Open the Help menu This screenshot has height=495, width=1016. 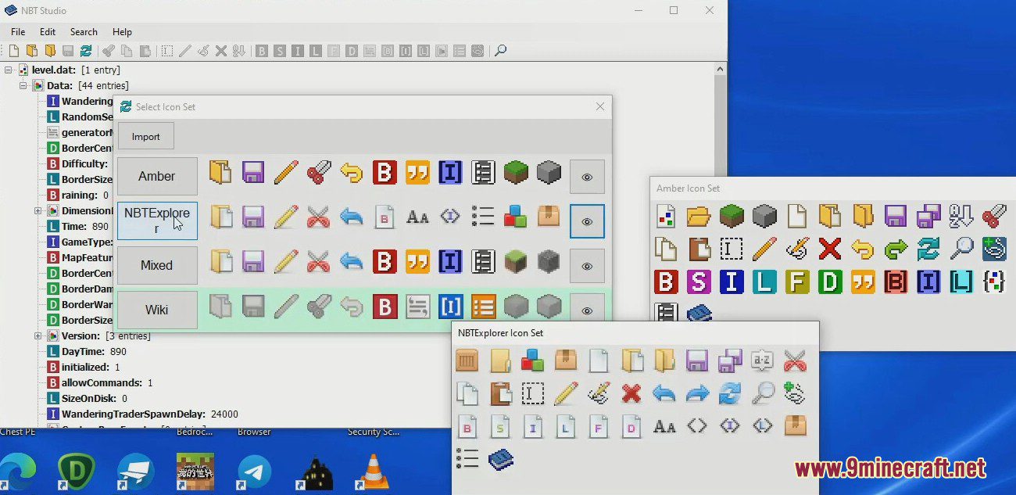pos(122,32)
